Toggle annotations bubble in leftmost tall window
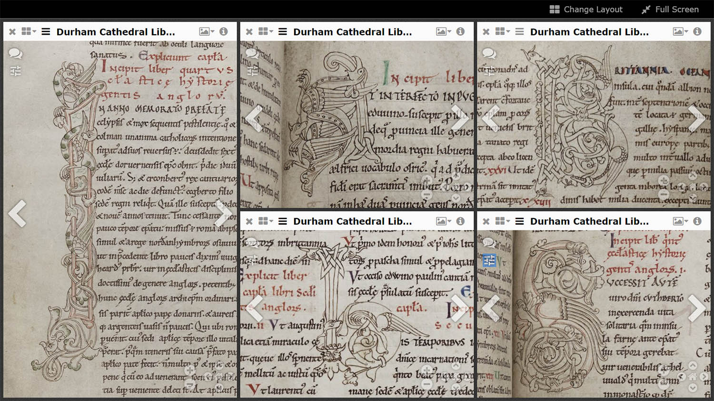 15,53
